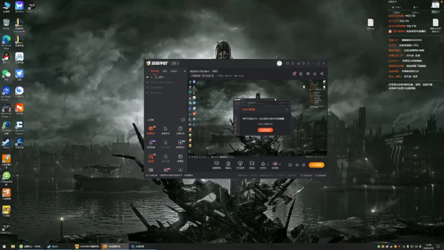Open the bell notifications icon above the preview
This screenshot has height=250, width=444.
click(x=315, y=74)
